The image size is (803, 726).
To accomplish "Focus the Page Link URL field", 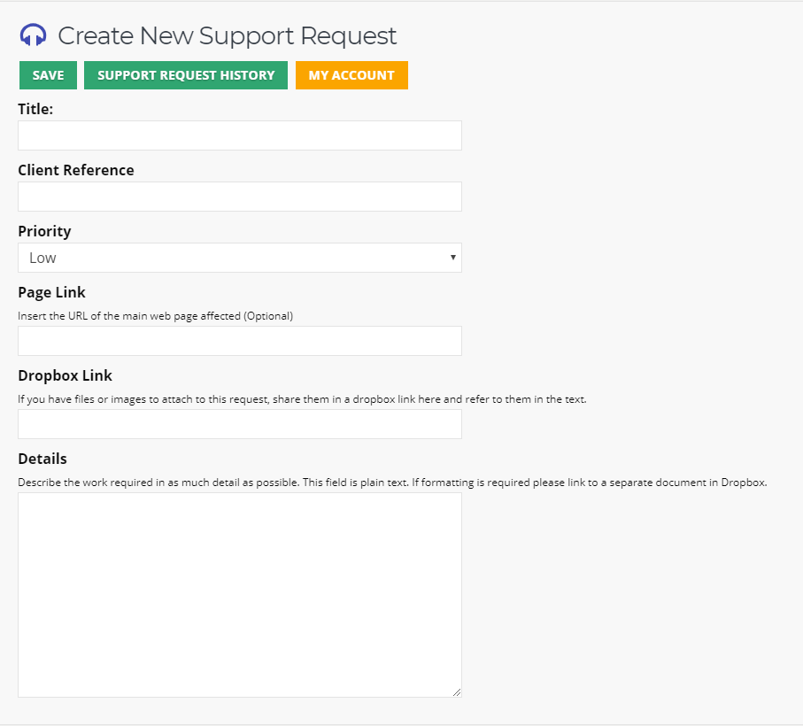I will (240, 341).
